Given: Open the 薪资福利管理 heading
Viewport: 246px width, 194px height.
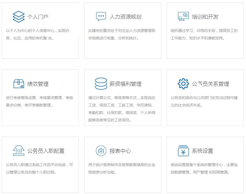Looking at the screenshot, I should (x=125, y=84).
